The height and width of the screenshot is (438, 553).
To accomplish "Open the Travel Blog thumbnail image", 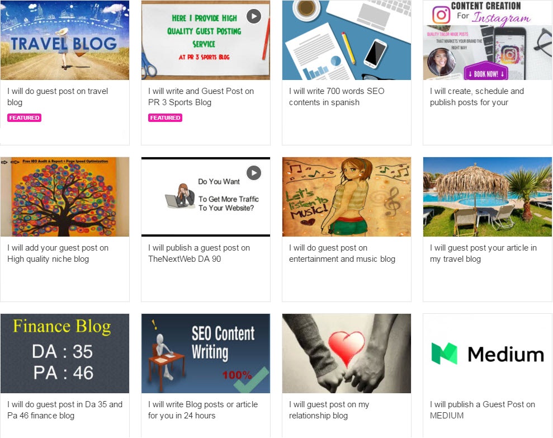I will tap(65, 40).
